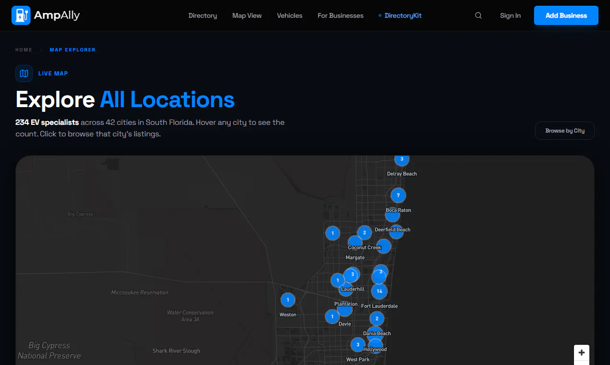Viewport: 610px width, 365px height.
Task: Click the Browse by City button
Action: tap(565, 131)
